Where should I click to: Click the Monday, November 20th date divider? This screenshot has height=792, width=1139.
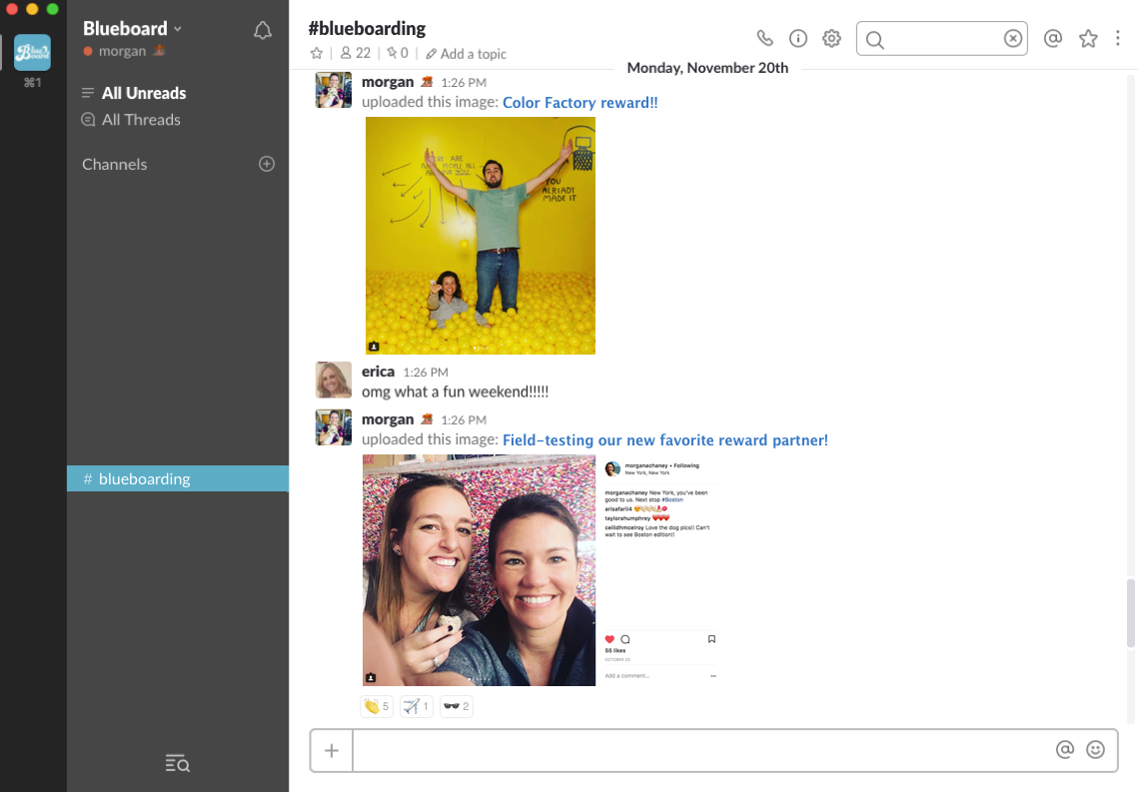pyautogui.click(x=707, y=68)
